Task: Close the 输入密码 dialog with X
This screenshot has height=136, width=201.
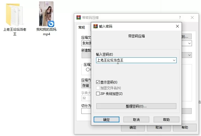Action: tap(177, 26)
